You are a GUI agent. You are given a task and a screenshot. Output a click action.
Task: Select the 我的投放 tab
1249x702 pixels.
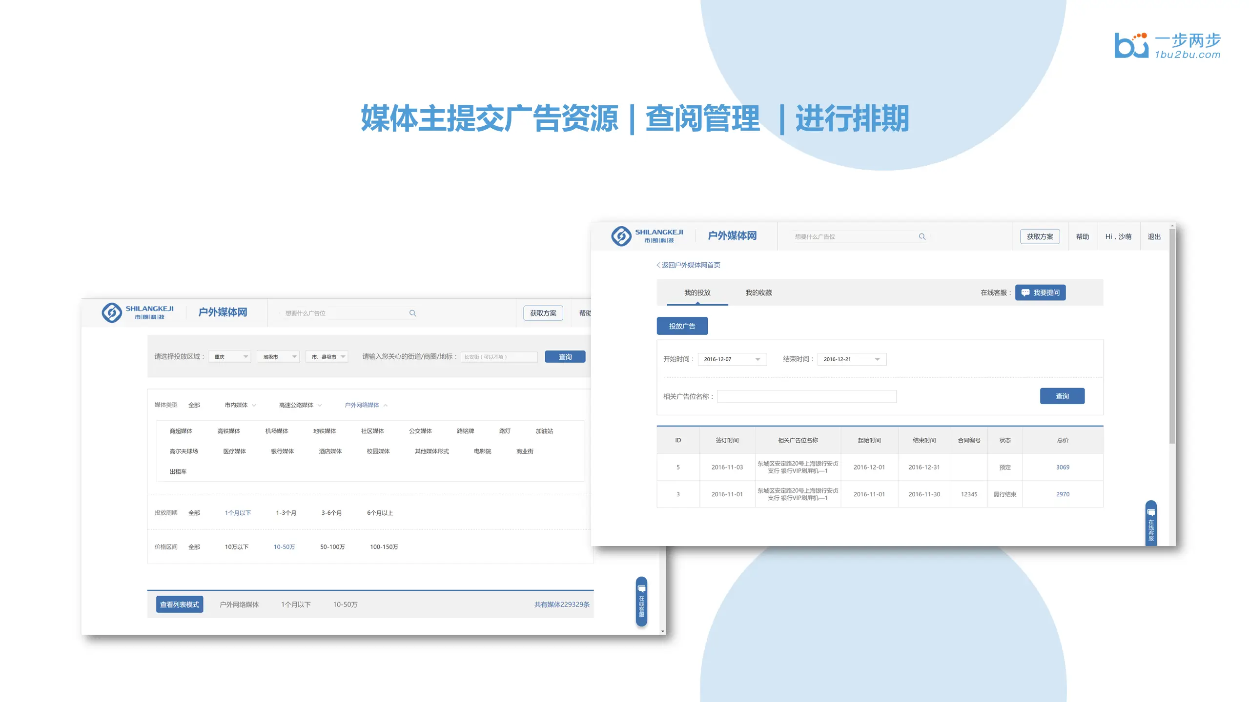tap(697, 292)
